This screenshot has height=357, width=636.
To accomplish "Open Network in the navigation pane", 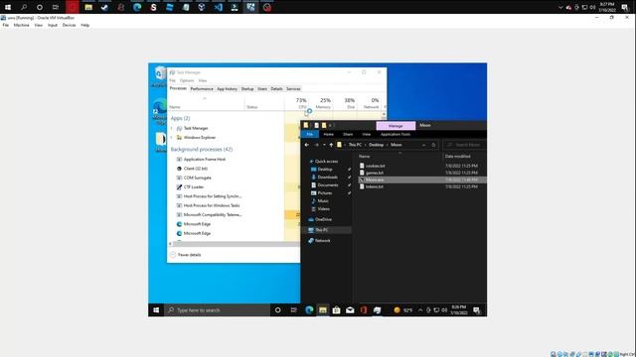I will (x=322, y=240).
